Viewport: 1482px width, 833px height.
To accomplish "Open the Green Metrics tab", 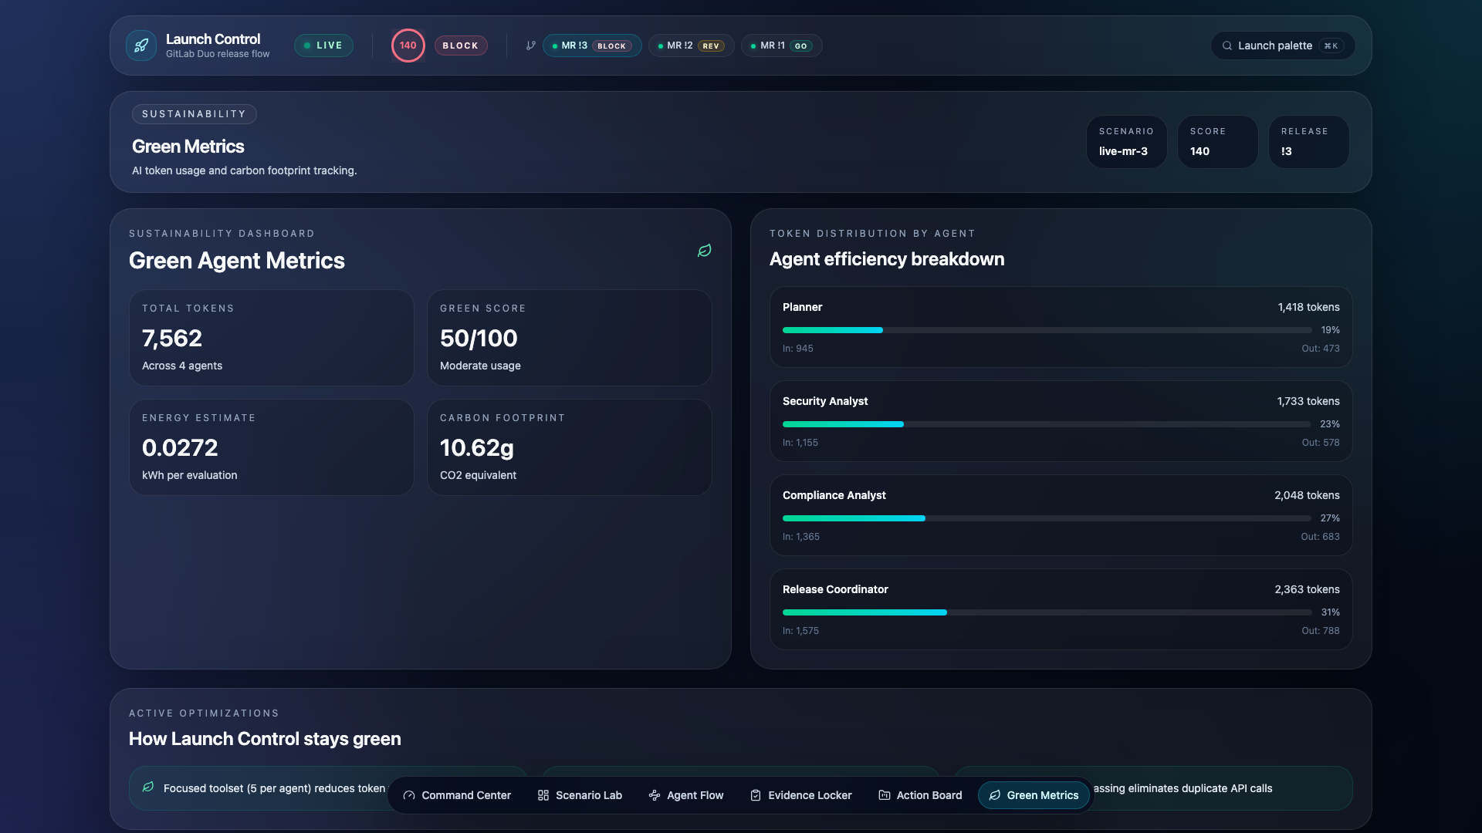I will pos(1034,795).
